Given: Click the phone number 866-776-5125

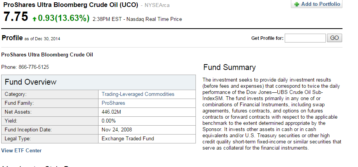Looking at the screenshot, I should point(34,67).
